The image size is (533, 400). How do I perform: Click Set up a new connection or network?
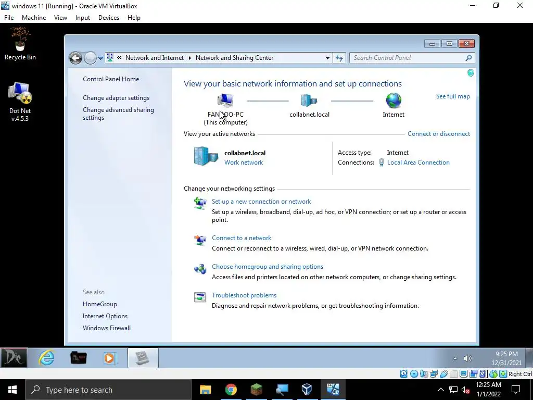click(x=261, y=202)
